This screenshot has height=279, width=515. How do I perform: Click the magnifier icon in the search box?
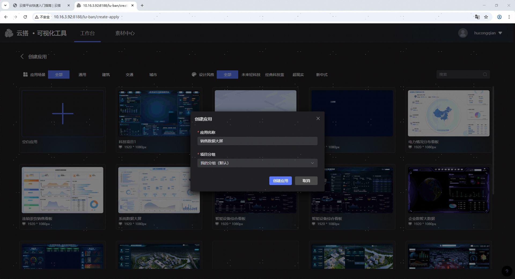(485, 74)
